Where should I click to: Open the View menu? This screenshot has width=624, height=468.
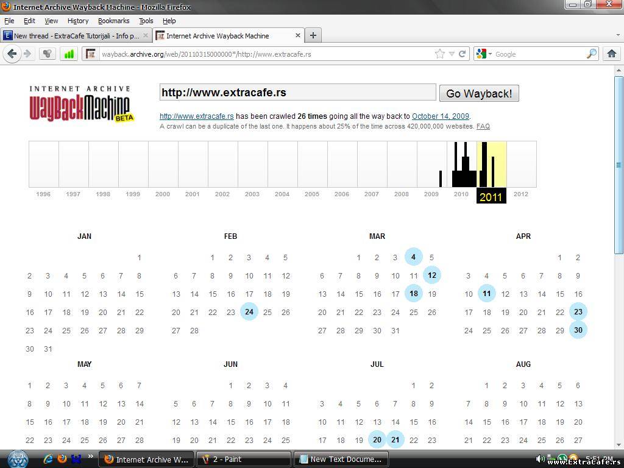pyautogui.click(x=51, y=21)
